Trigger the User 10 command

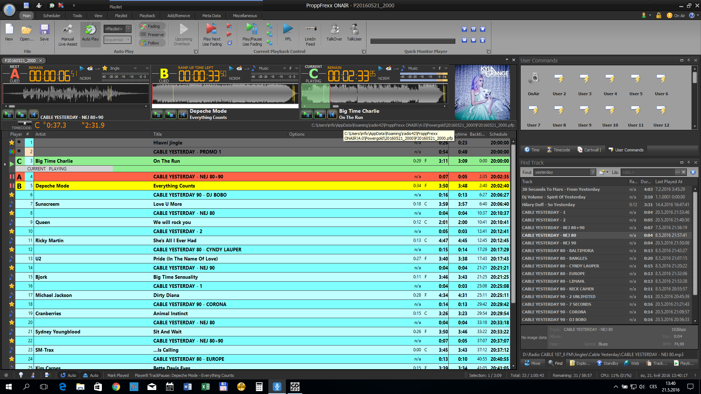(610, 115)
